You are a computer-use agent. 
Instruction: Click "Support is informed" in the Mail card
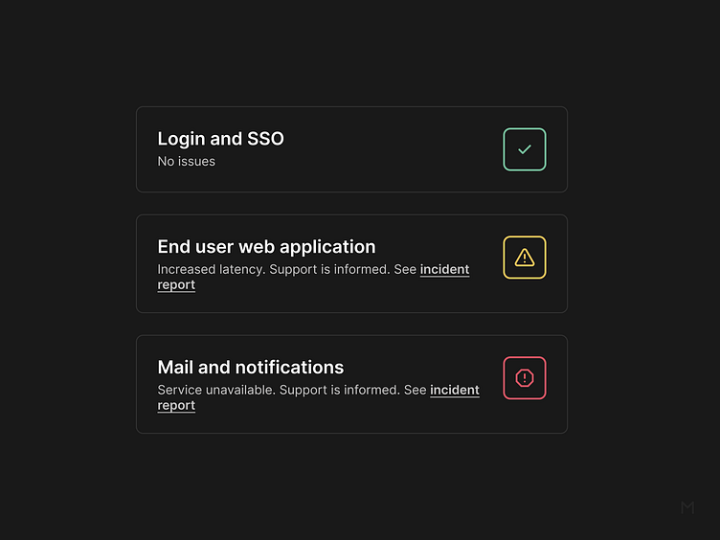340,391
